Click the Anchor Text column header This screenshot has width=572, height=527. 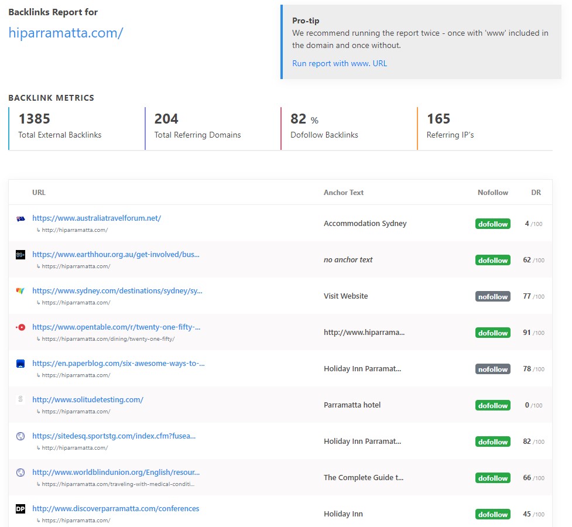pos(344,192)
